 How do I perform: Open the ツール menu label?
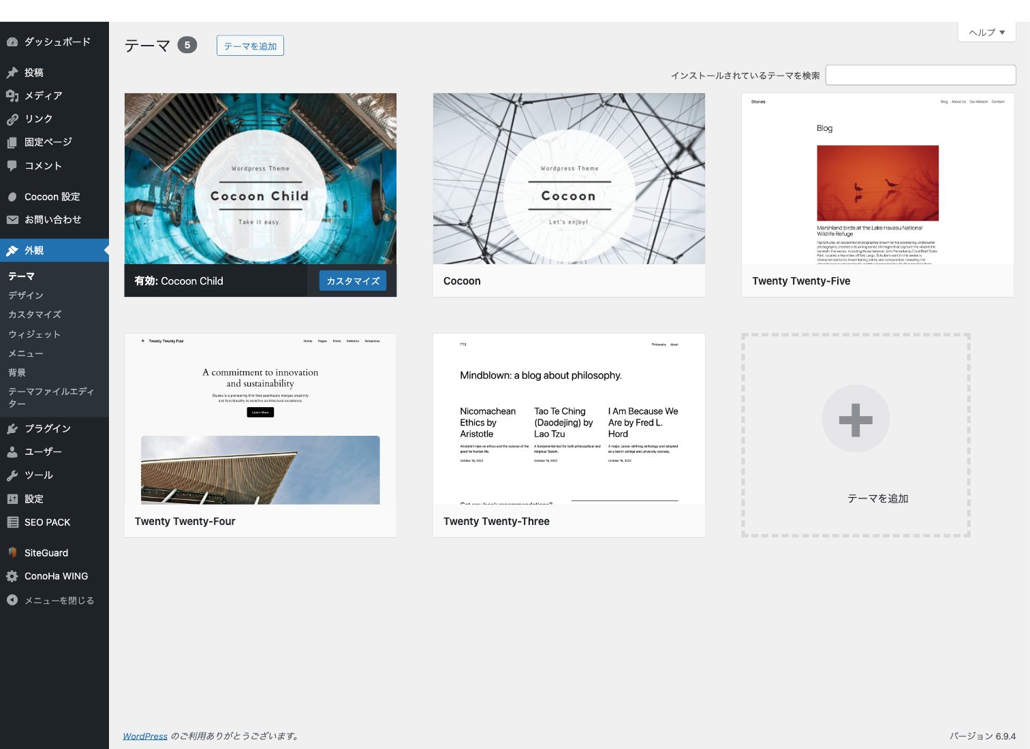coord(39,475)
